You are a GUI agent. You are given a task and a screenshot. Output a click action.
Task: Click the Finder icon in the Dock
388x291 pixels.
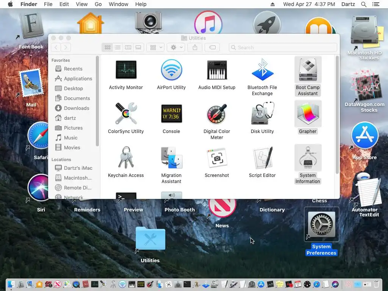(11, 284)
